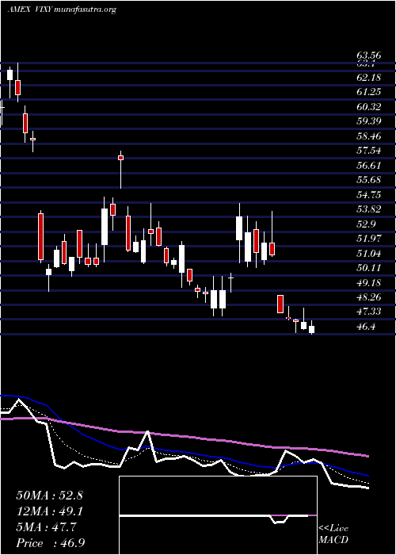
Task: Click the 47.33 price axis label
Action: pos(369,312)
